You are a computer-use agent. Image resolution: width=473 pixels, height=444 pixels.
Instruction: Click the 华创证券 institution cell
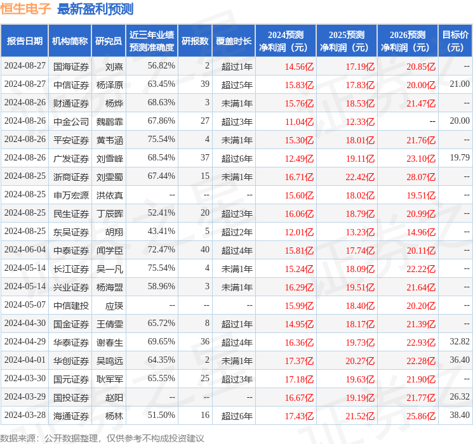click(x=71, y=361)
